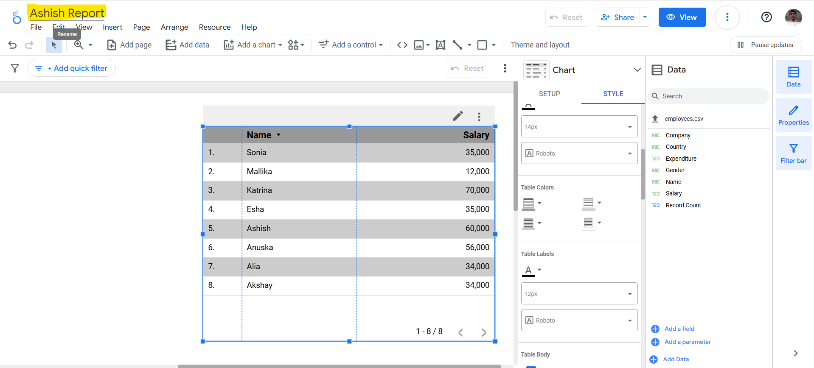Click the Add a parameter link
This screenshot has width=814, height=368.
[687, 342]
